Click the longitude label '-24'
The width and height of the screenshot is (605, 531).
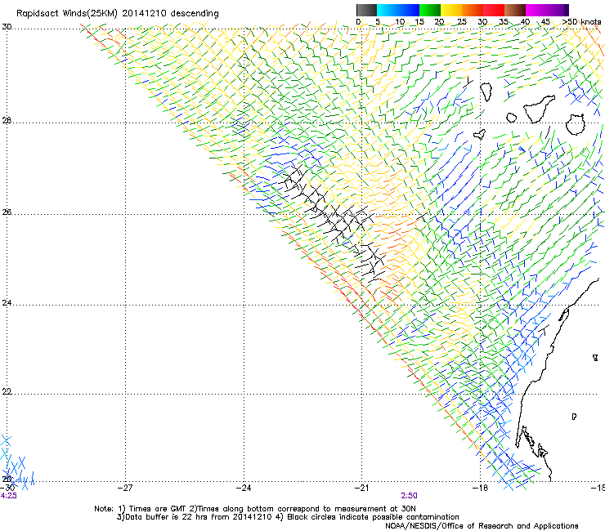[x=244, y=488]
